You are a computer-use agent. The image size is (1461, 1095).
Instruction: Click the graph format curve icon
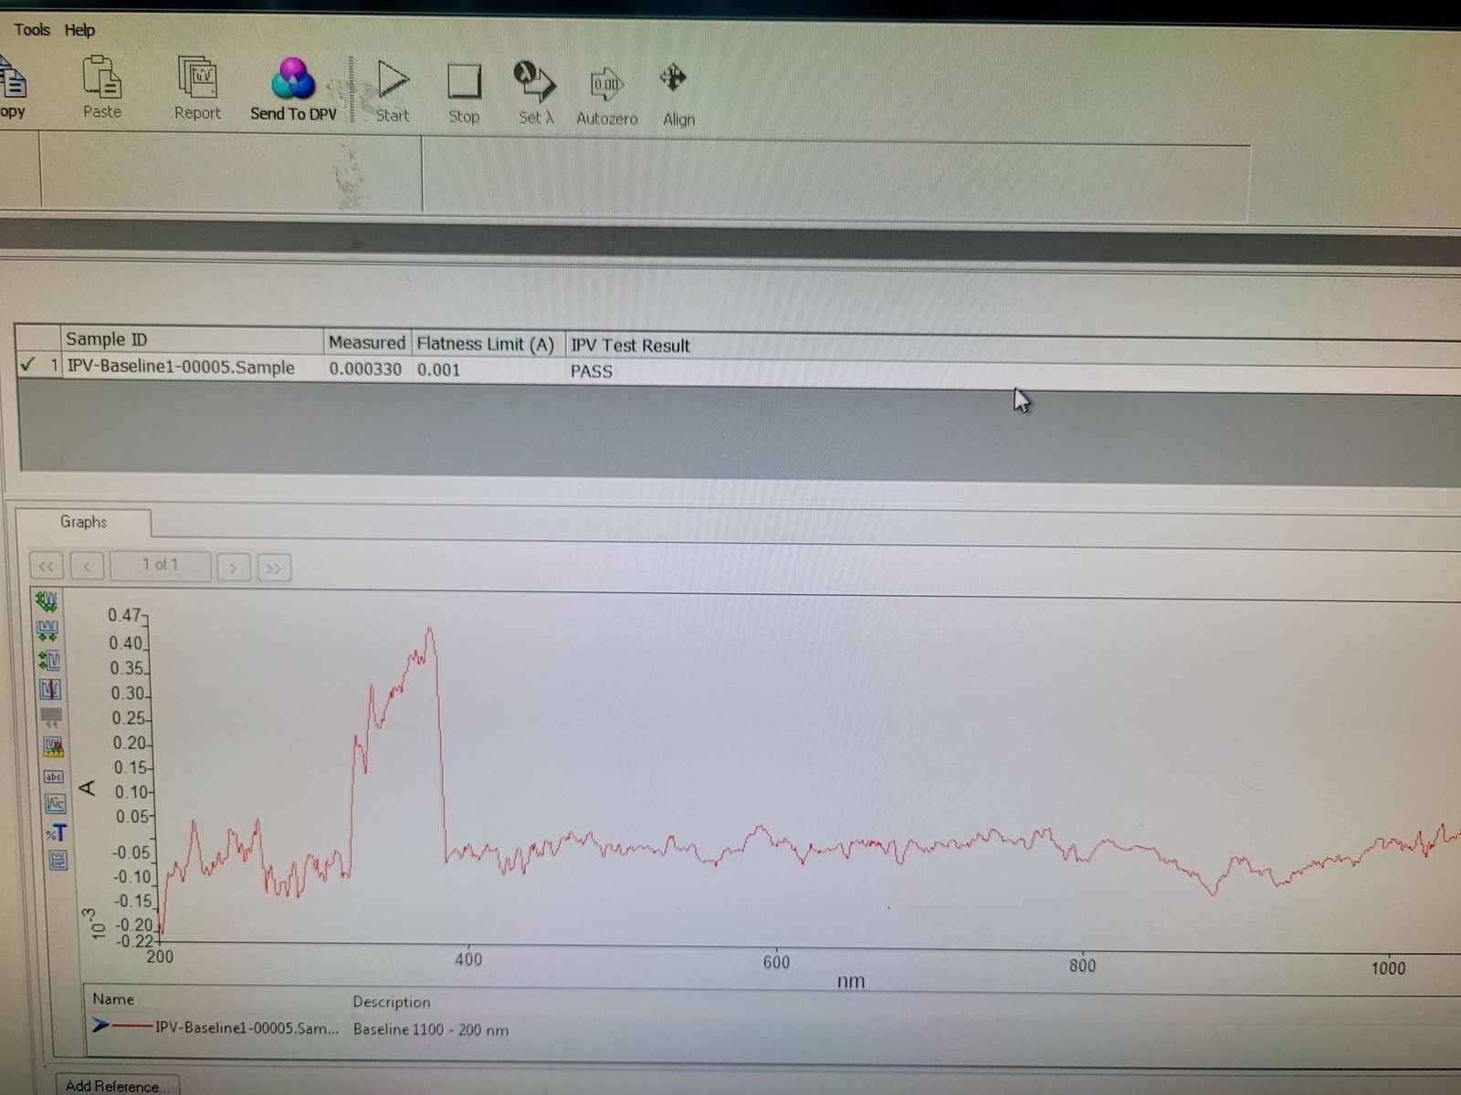coord(55,804)
